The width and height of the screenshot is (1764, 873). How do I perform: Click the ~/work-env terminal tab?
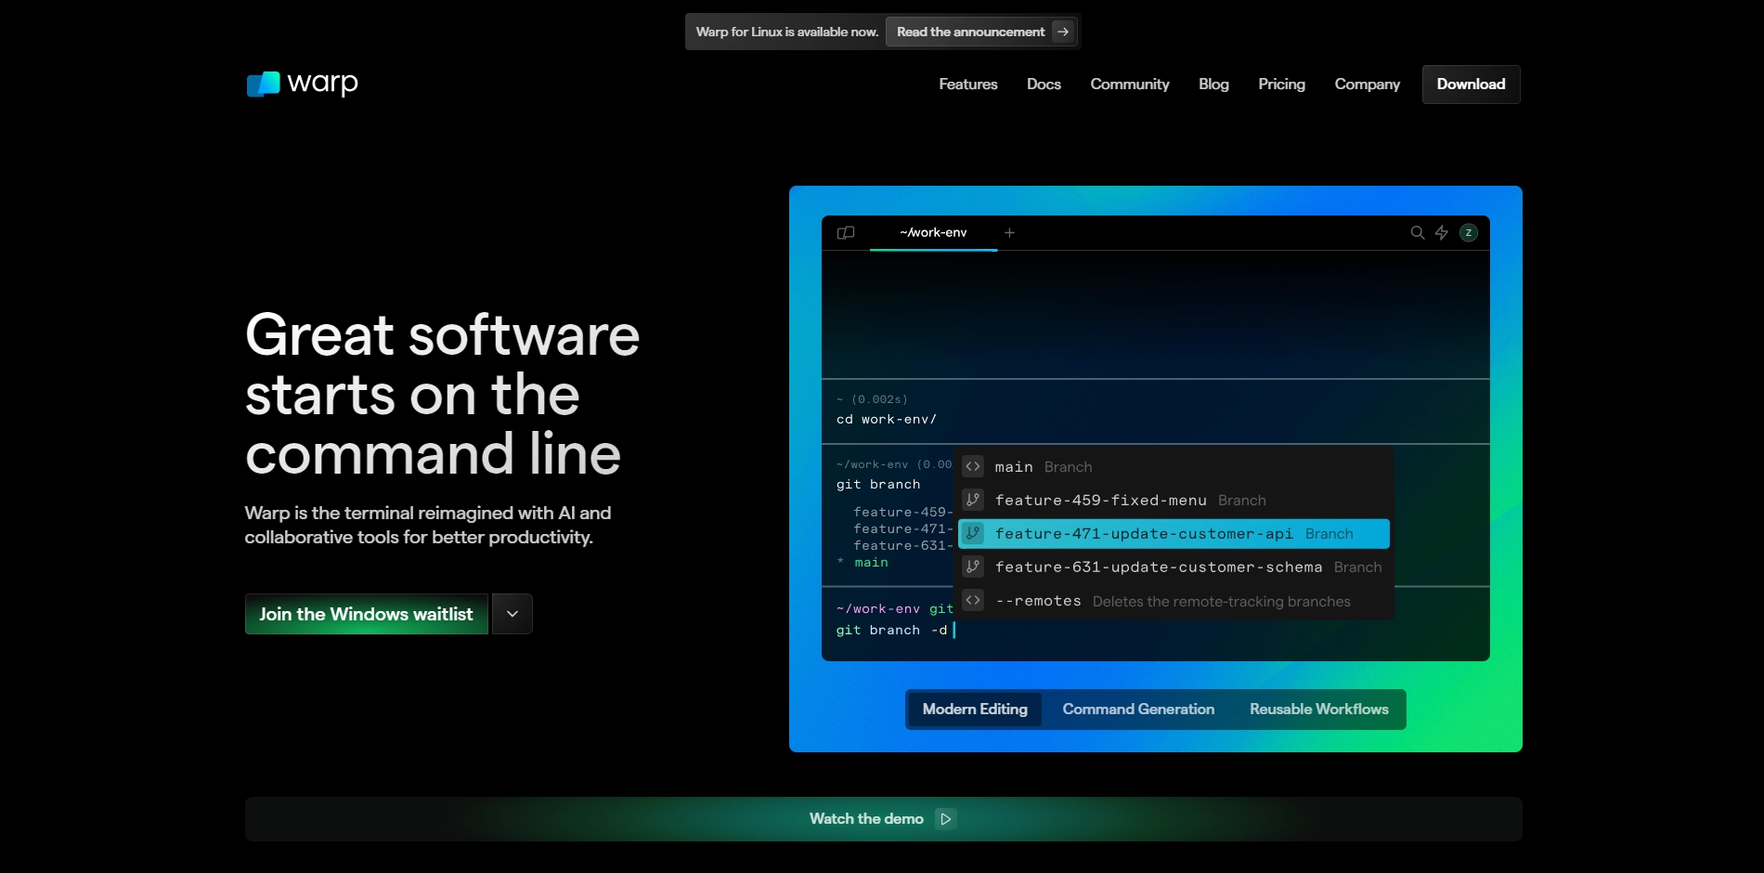tap(933, 233)
